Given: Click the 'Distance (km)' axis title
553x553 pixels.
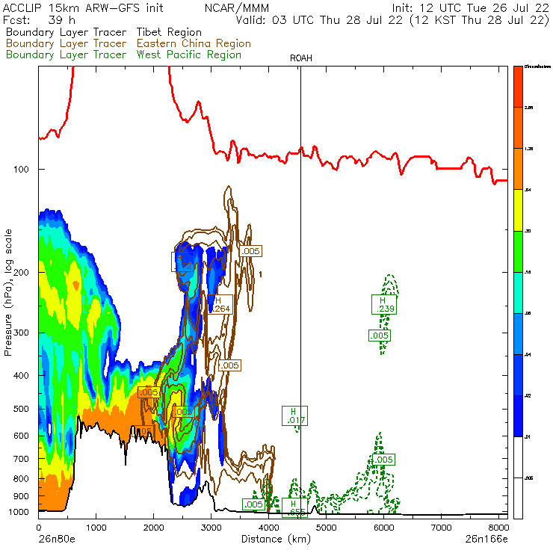Looking at the screenshot, I should (276, 540).
